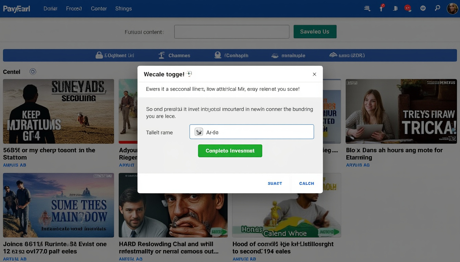The width and height of the screenshot is (460, 262).
Task: Click the circular icon next to Centel
Action: (33, 72)
